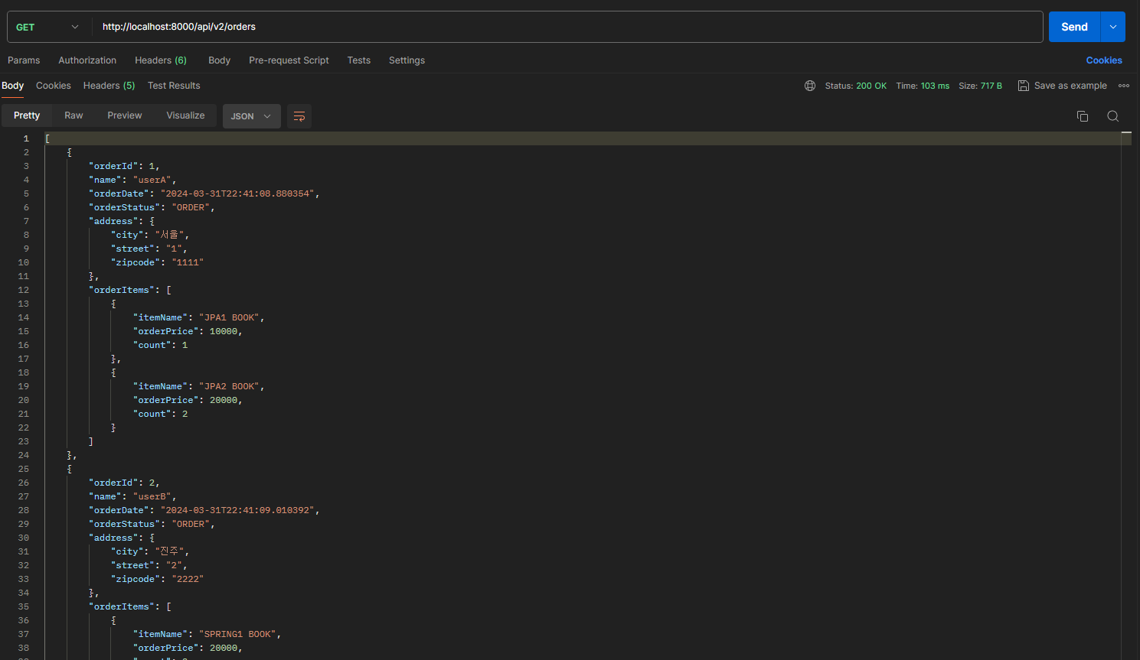Screen dimensions: 1140x660
Task: Copy response using the copy icon
Action: tap(1083, 116)
